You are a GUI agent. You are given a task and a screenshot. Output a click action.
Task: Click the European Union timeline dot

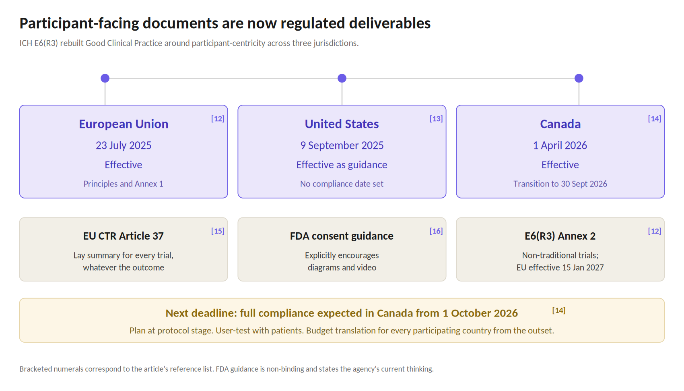click(105, 78)
